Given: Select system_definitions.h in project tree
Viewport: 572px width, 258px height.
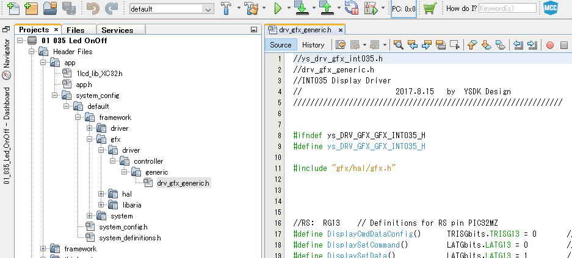Looking at the screenshot, I should [x=129, y=238].
